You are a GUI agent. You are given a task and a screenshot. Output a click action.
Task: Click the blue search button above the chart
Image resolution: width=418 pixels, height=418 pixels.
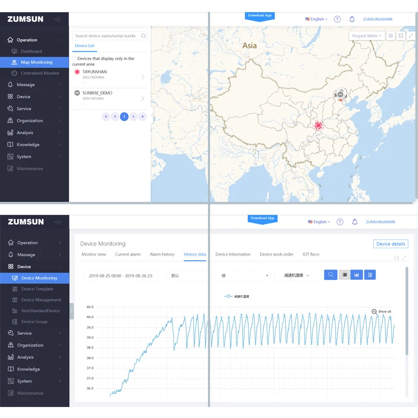tap(330, 275)
